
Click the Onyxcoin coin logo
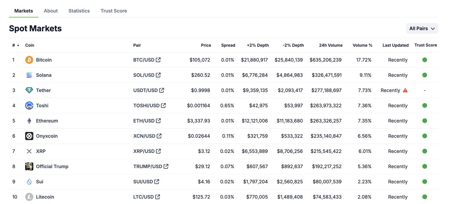pyautogui.click(x=29, y=136)
